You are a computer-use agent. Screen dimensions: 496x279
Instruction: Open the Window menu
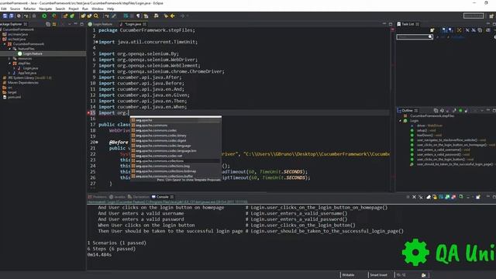click(x=98, y=9)
